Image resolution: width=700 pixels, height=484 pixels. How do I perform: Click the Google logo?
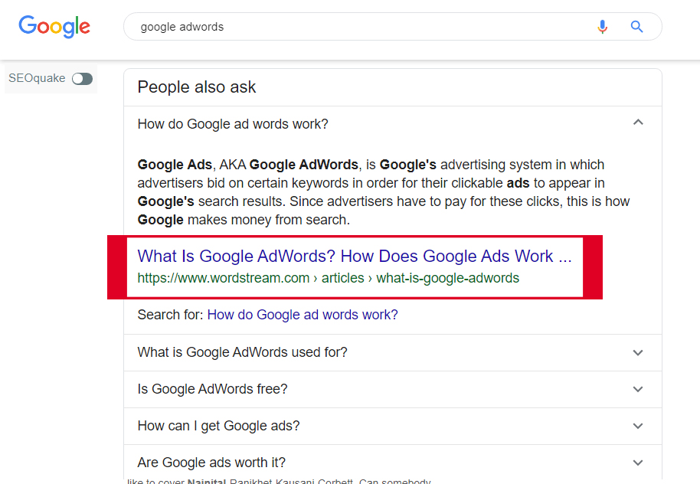click(x=54, y=27)
